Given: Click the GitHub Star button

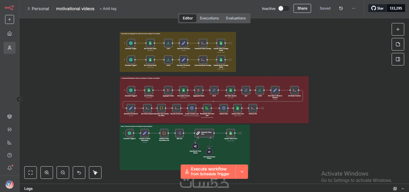Looking at the screenshot, I should click(x=378, y=8).
